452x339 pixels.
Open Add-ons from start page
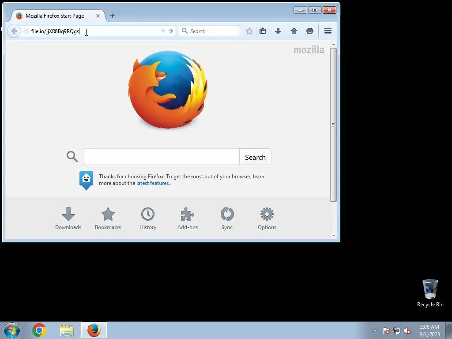[x=187, y=218]
